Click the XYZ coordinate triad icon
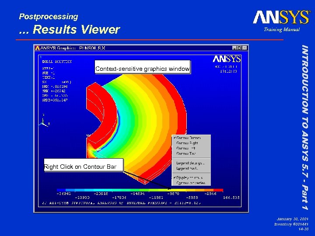This screenshot has width=315, height=236. [x=44, y=121]
